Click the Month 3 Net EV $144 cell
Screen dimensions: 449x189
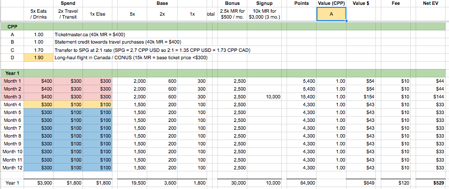pos(431,97)
